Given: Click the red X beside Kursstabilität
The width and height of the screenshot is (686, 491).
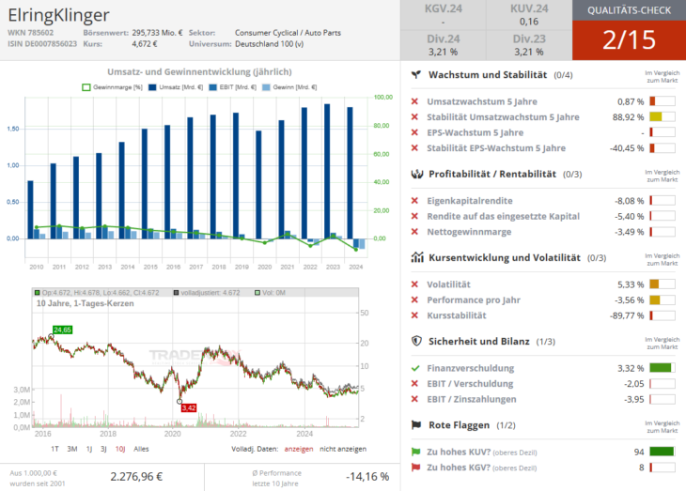Looking at the screenshot, I should (414, 315).
